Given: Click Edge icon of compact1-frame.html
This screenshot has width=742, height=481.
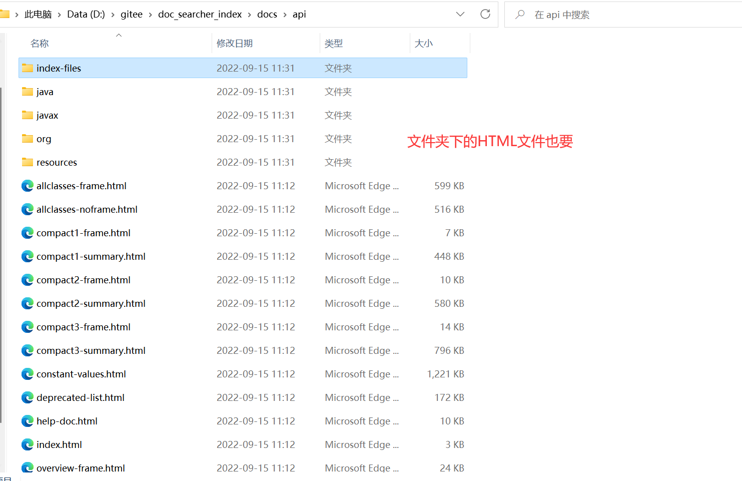Looking at the screenshot, I should [28, 233].
